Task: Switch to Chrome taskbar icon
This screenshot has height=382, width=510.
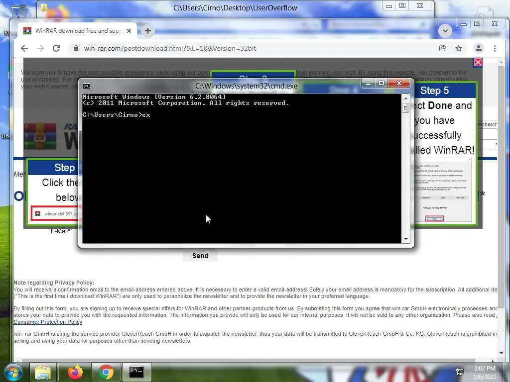Action: pos(106,372)
